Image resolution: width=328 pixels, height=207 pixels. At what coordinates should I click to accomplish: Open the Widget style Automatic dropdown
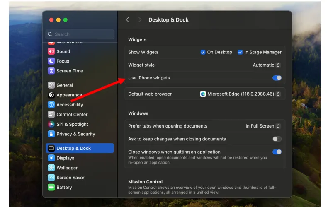pyautogui.click(x=267, y=65)
